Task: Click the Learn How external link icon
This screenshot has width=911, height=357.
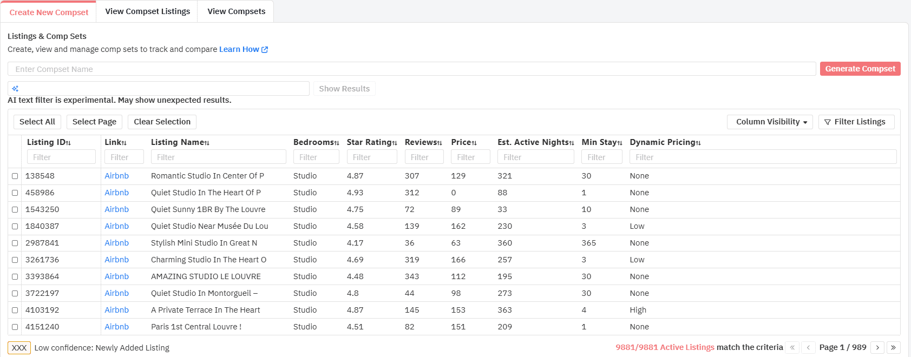Action: point(265,50)
